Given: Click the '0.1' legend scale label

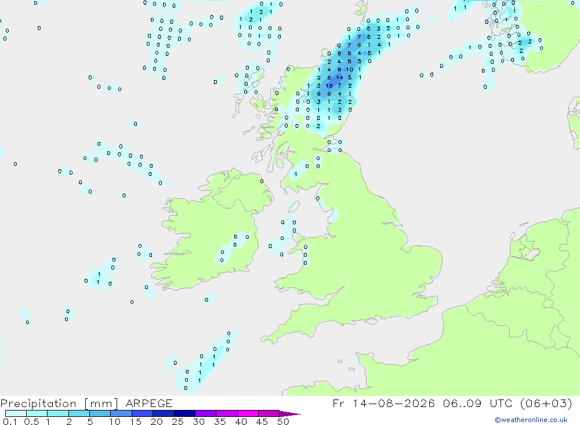Looking at the screenshot, I should click(x=10, y=422).
